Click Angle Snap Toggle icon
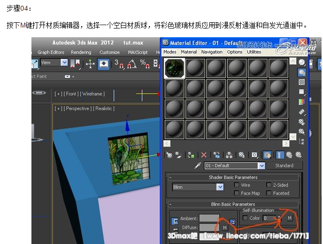The width and height of the screenshot is (323, 244). click(132, 64)
